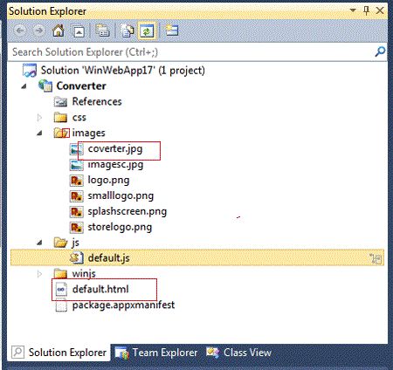Image resolution: width=393 pixels, height=370 pixels.
Task: Click the default.html file icon
Action: tap(61, 290)
